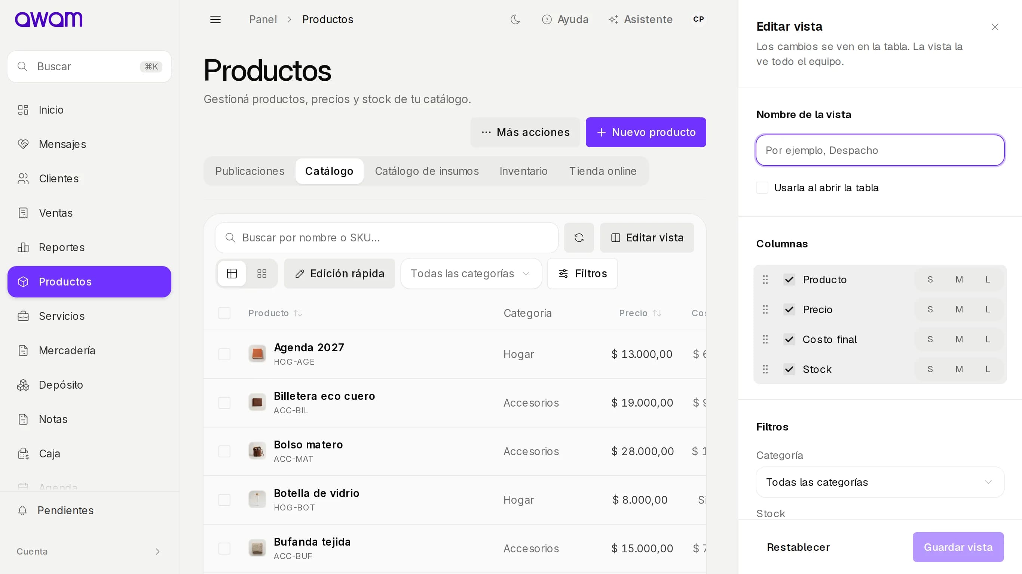Open Más acciones menu
1022x574 pixels.
point(525,132)
